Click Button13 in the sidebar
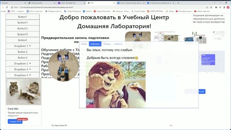The height and width of the screenshot is (130, 231). pyautogui.click(x=22, y=34)
